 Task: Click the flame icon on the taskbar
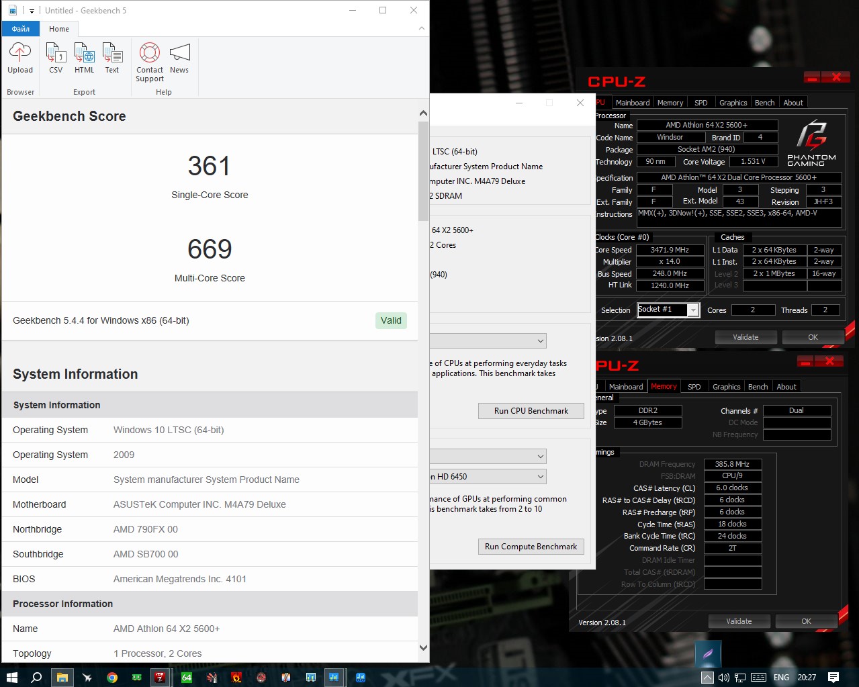point(236,677)
